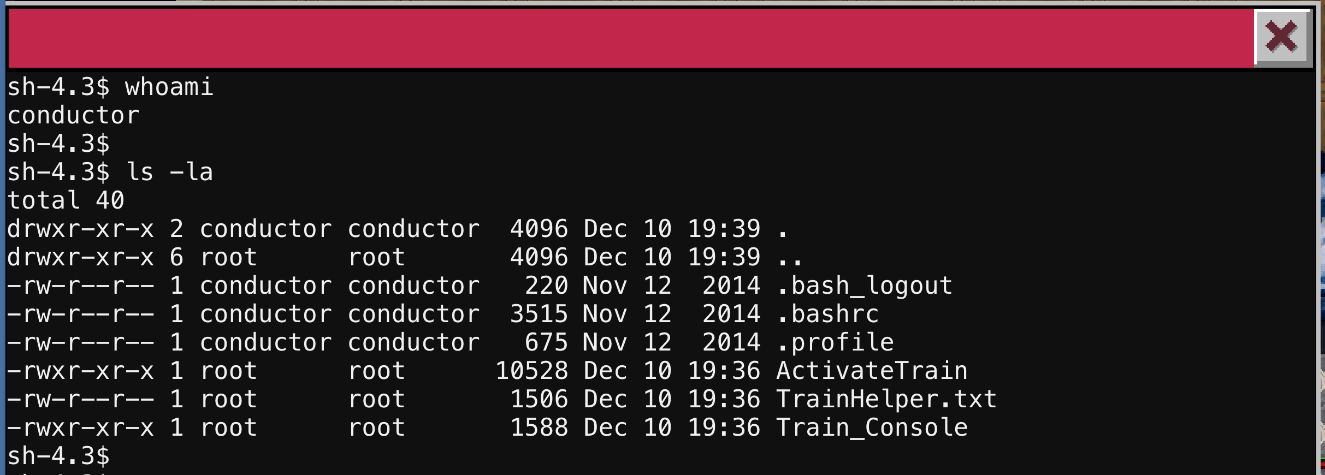Close the terminal window with X button
The height and width of the screenshot is (475, 1325).
pos(1281,37)
